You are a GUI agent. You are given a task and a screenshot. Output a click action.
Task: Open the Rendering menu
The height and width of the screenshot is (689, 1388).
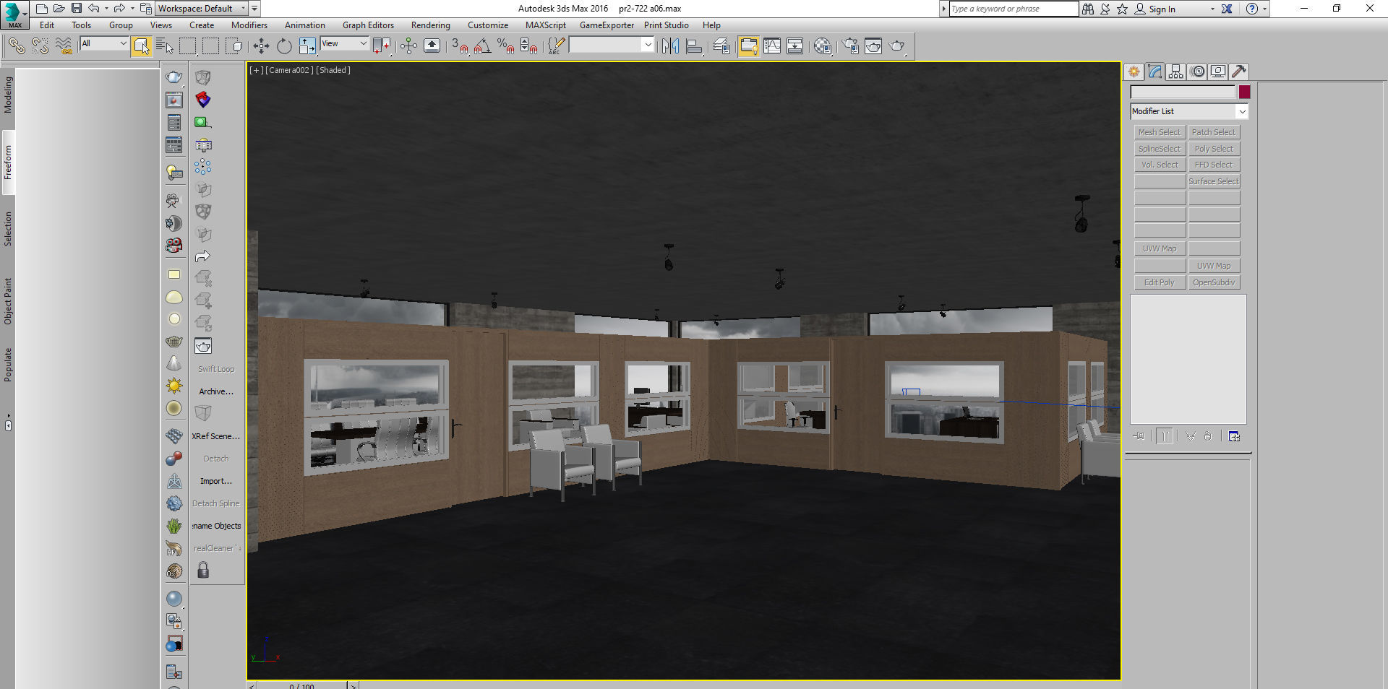tap(431, 25)
